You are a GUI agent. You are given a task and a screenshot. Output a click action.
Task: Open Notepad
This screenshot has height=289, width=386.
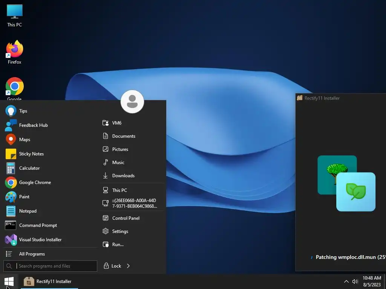coord(51,211)
